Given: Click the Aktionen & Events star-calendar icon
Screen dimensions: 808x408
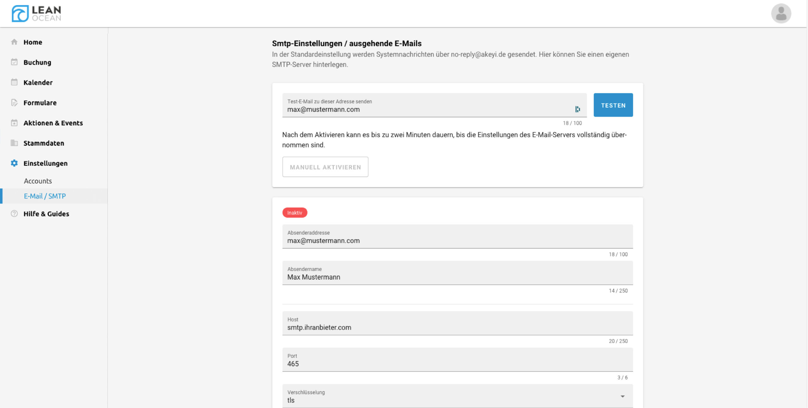Looking at the screenshot, I should pyautogui.click(x=14, y=123).
